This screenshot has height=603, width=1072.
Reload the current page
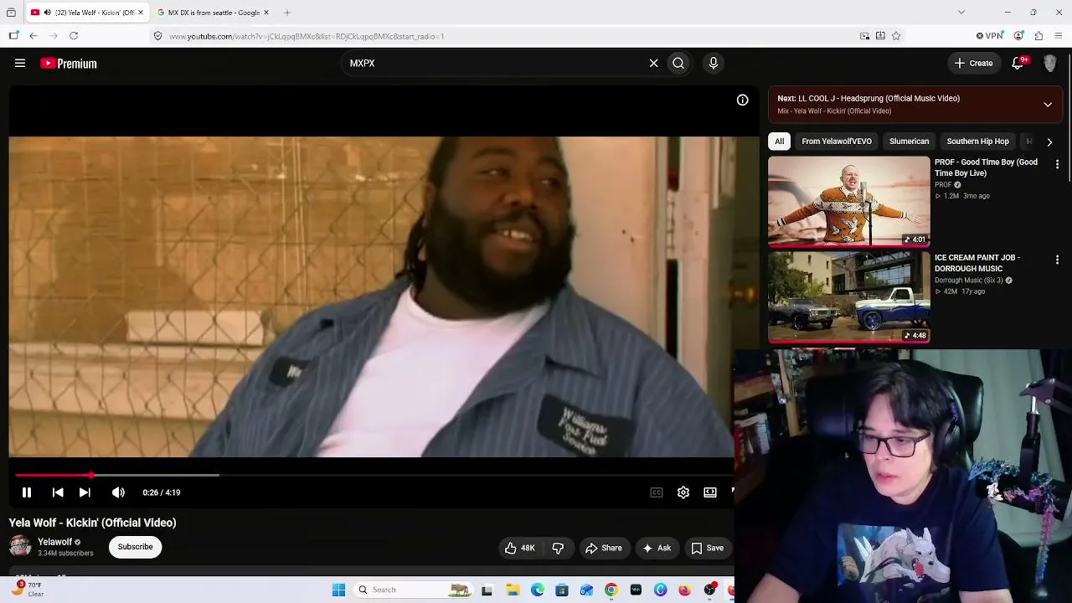[x=74, y=36]
